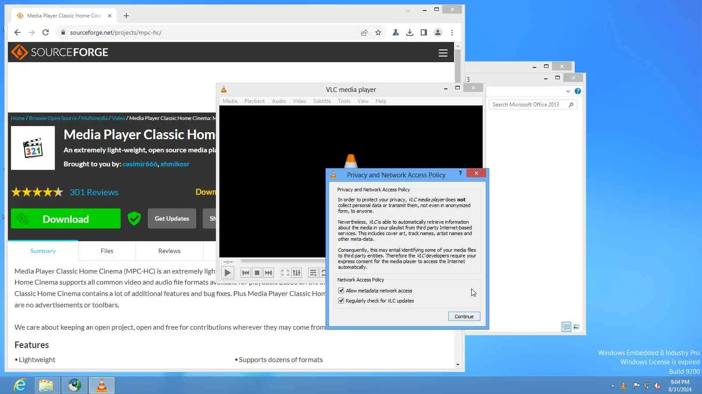Open casimir666 author link
The width and height of the screenshot is (702, 394).
pos(140,164)
